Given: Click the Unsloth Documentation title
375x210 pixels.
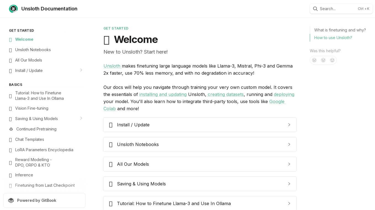Looking at the screenshot, I should tap(49, 9).
